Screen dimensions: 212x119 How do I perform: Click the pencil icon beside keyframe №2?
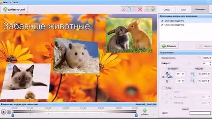(162, 25)
